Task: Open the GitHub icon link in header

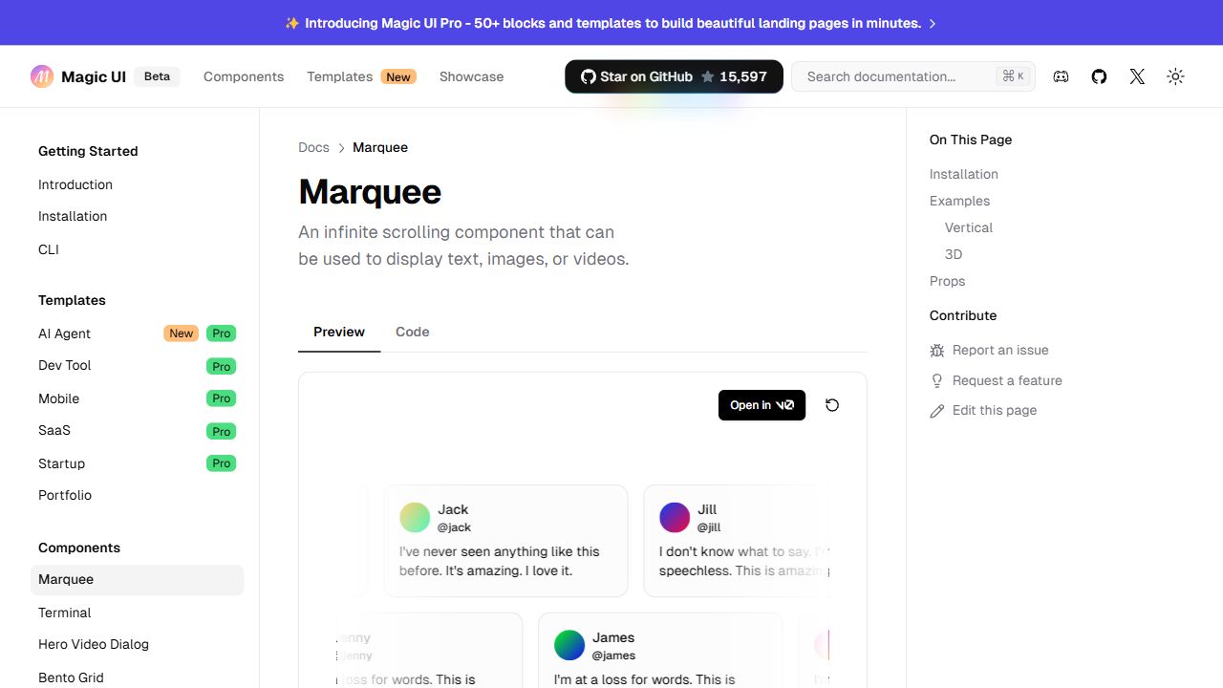Action: click(x=1099, y=76)
